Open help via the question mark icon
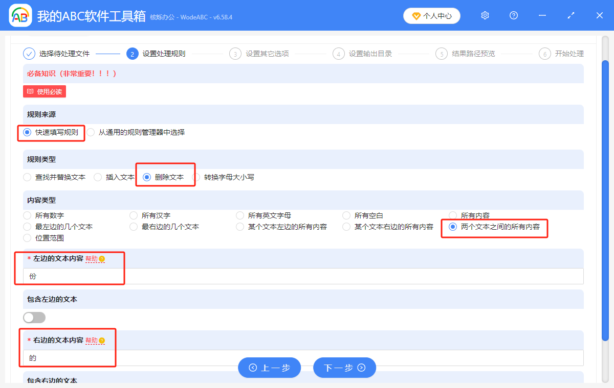 point(513,15)
